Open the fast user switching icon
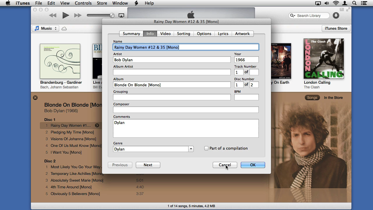This screenshot has height=210, width=373. (345, 3)
